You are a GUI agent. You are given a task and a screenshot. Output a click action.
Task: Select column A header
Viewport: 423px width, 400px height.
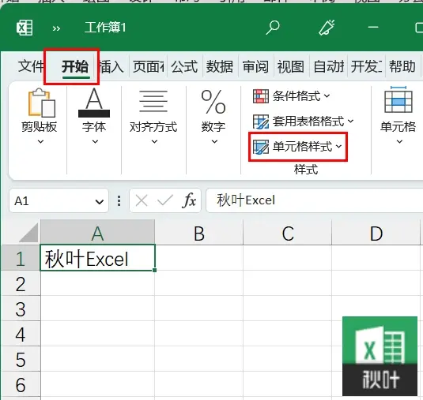tap(97, 233)
